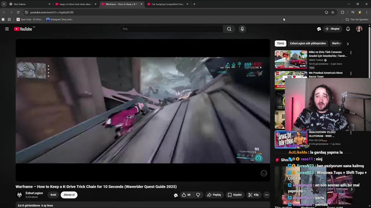Click the first bookmark bar square icon
Viewport: 371px width, 208px height.
coord(3,19)
